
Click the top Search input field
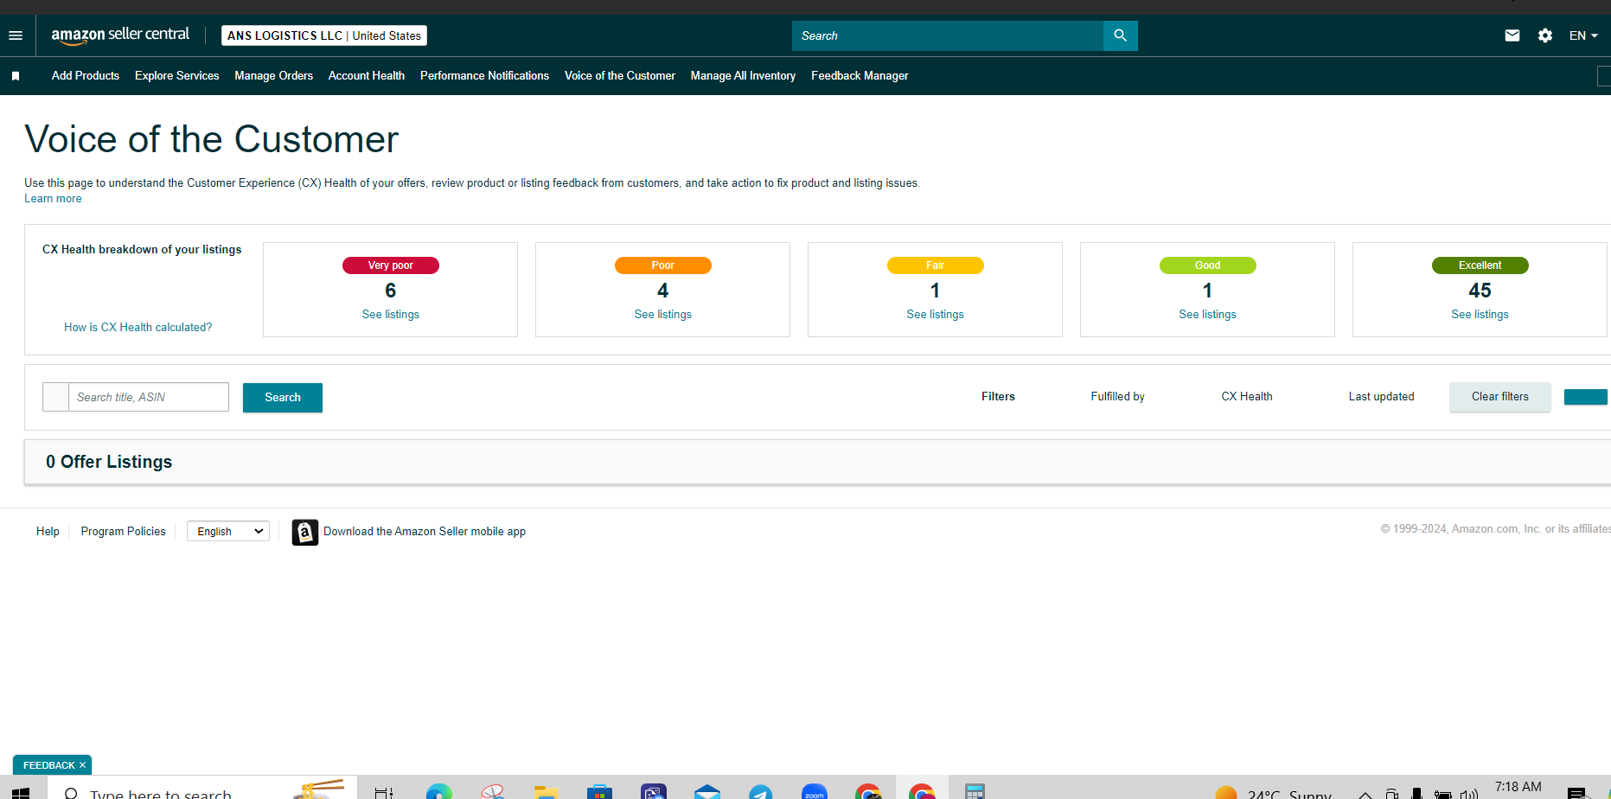(947, 35)
